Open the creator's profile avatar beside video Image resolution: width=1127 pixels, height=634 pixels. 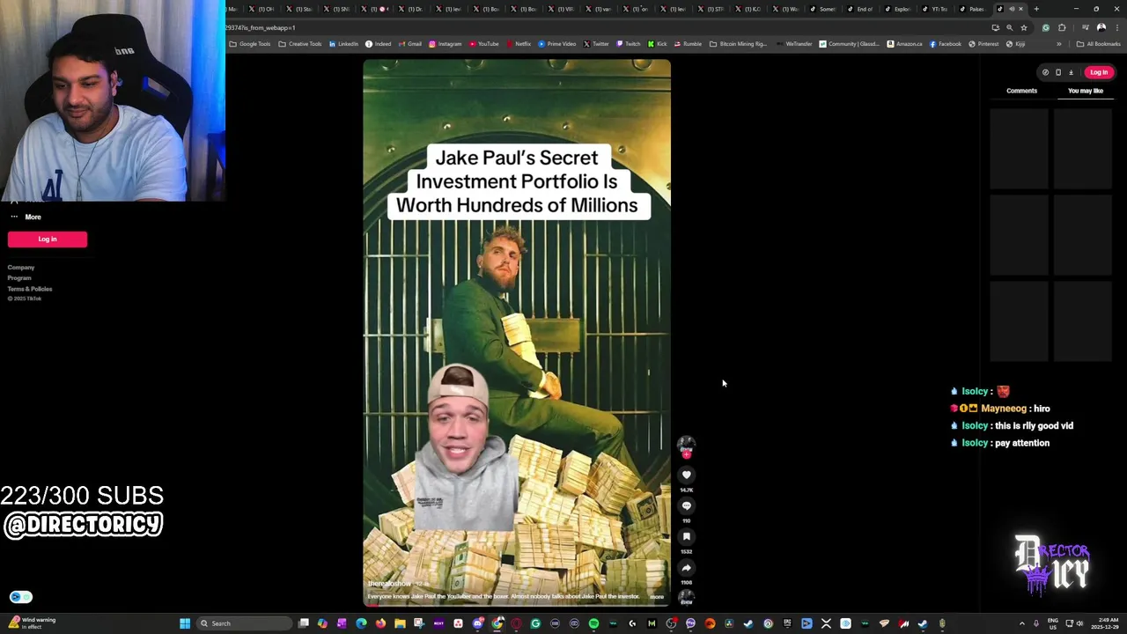[x=687, y=446]
